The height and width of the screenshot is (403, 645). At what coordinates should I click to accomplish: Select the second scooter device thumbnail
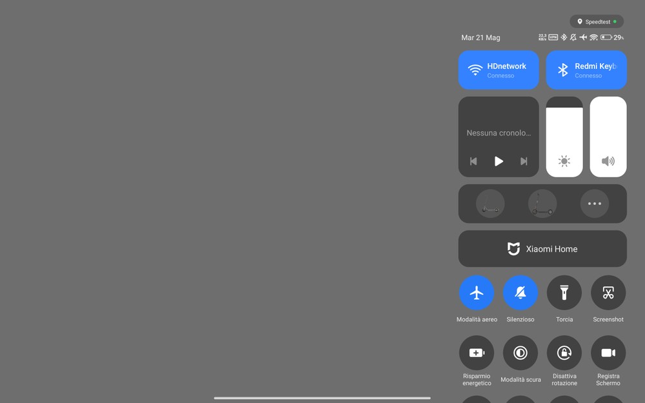pyautogui.click(x=542, y=204)
